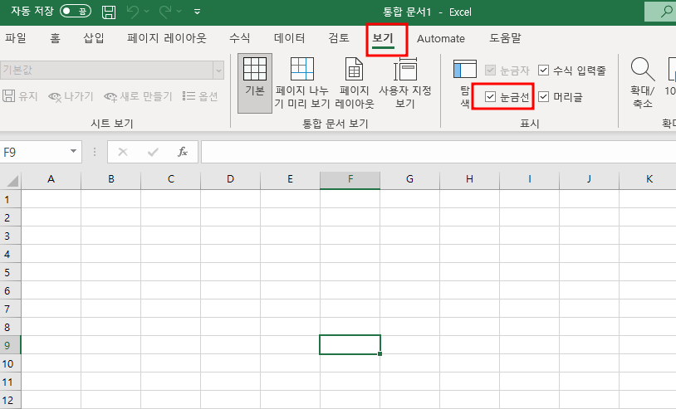Click the Enter checkmark formula bar icon
Screen dimensions: 676x409
[x=153, y=152]
